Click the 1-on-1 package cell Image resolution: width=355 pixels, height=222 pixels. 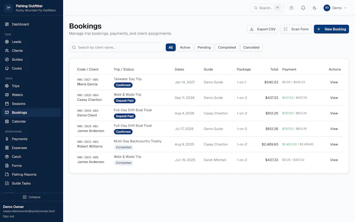click(241, 82)
